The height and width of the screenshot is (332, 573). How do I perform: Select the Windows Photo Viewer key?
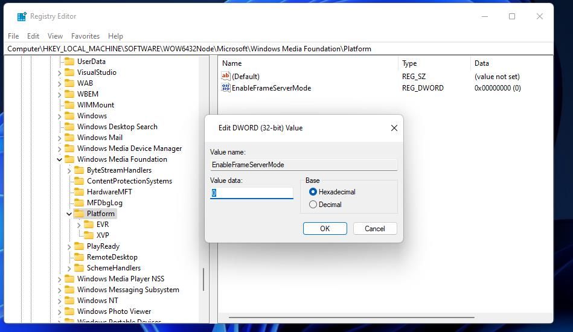click(114, 311)
